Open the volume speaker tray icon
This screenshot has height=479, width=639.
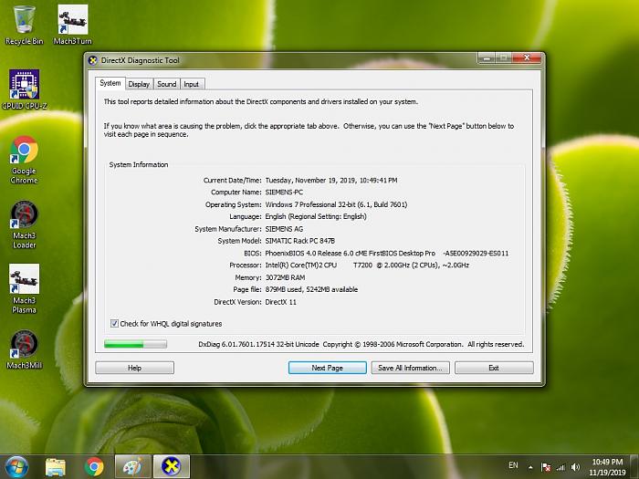coord(575,467)
